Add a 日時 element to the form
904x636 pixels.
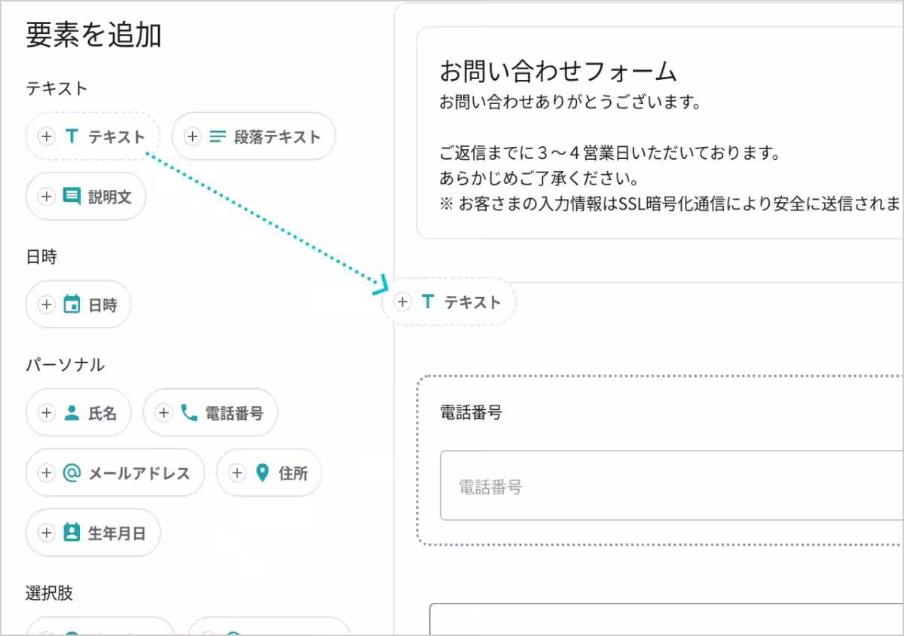pos(78,304)
